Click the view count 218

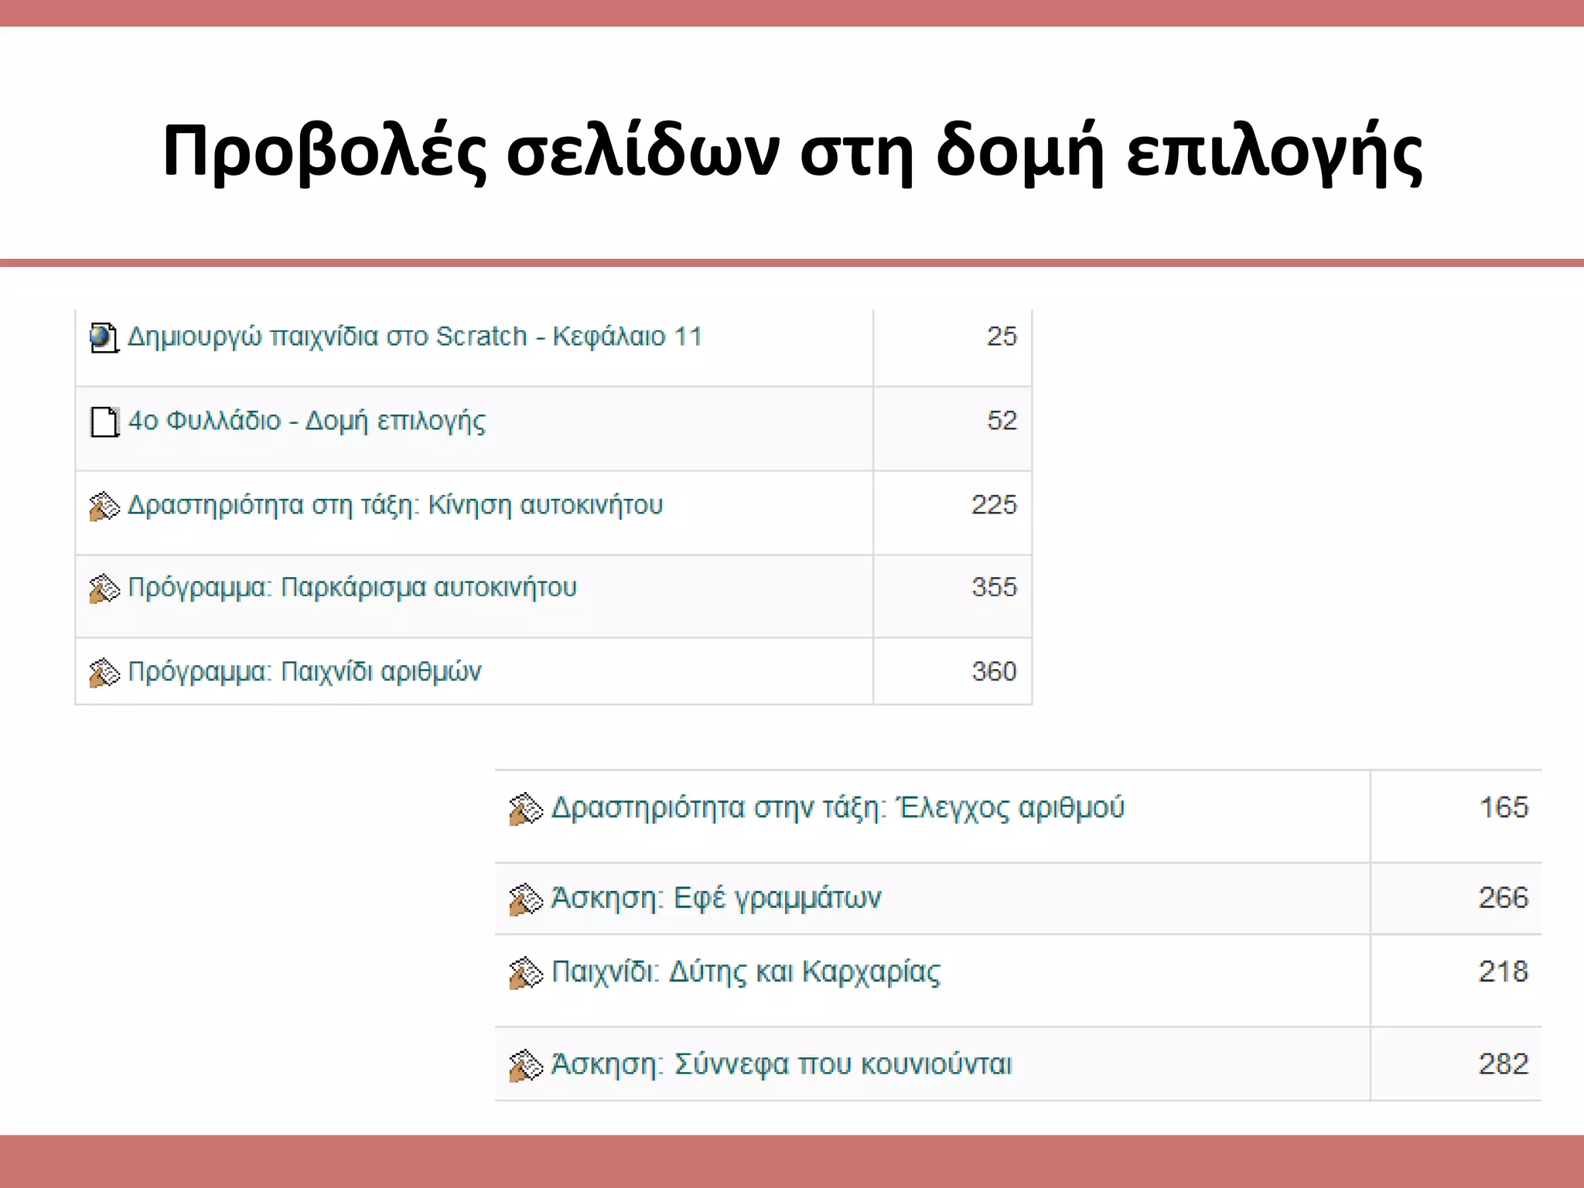(1504, 971)
